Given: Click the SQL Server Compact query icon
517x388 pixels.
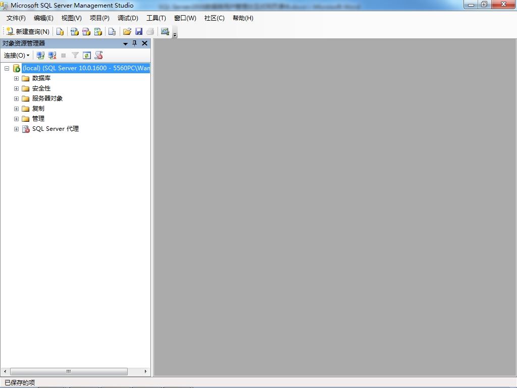Looking at the screenshot, I should (x=112, y=31).
